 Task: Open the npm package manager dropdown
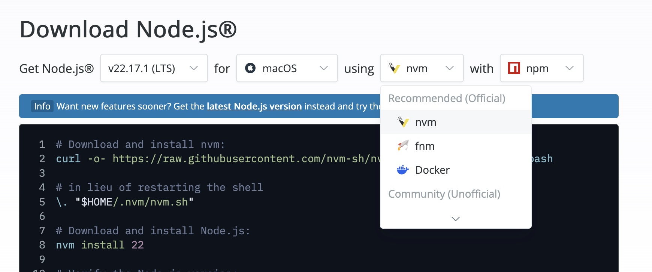(x=542, y=68)
